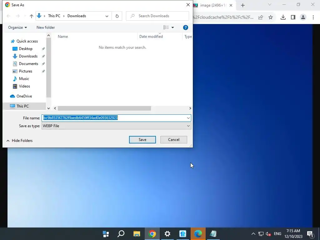Click the horizontal scrollbar right arrow

[190, 108]
